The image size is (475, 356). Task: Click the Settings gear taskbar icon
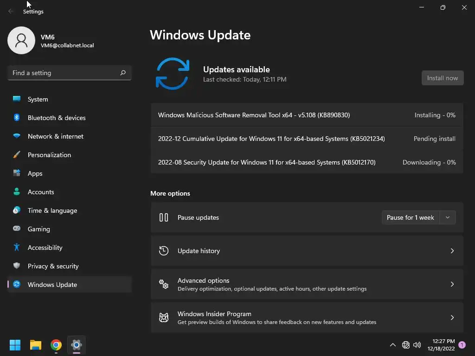pyautogui.click(x=77, y=345)
